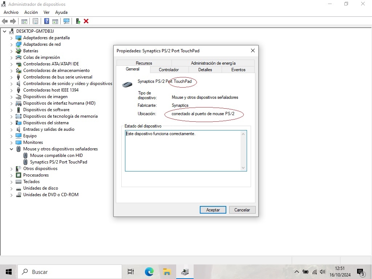Click the Dispositivos de imagen icon
Screen dimensions: 372x279
[x=19, y=97]
